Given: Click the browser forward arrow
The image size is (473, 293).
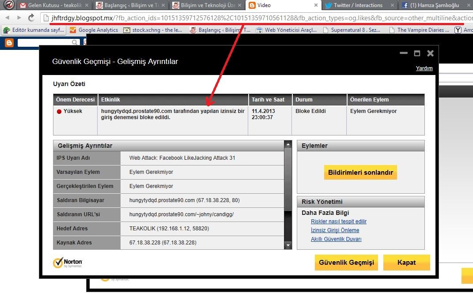Looking at the screenshot, I should click(x=19, y=18).
